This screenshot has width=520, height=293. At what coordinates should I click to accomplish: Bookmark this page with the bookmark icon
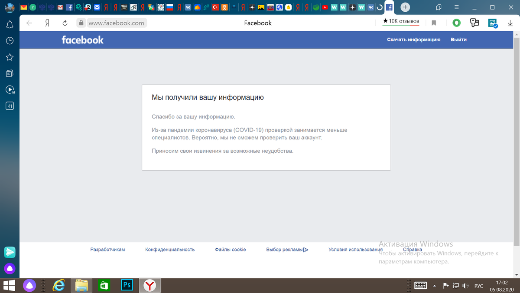point(434,23)
